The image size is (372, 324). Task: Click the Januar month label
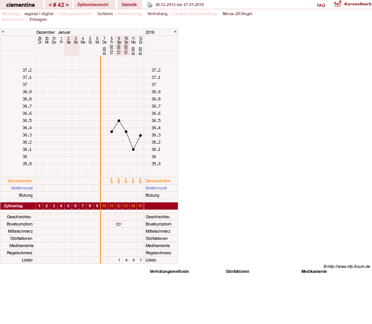[64, 32]
